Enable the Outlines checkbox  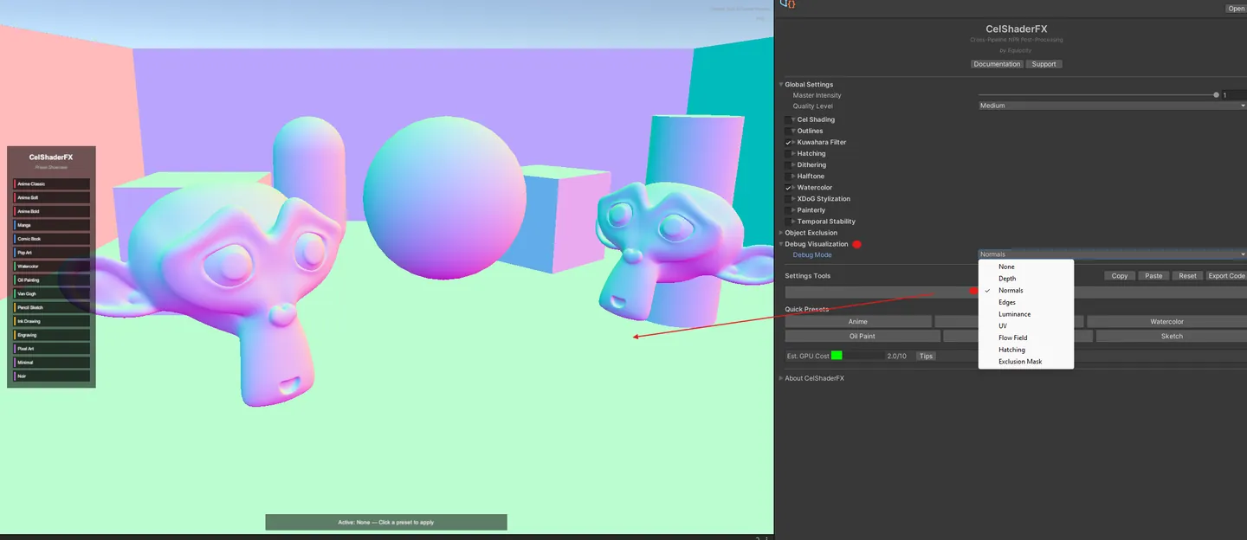(788, 131)
